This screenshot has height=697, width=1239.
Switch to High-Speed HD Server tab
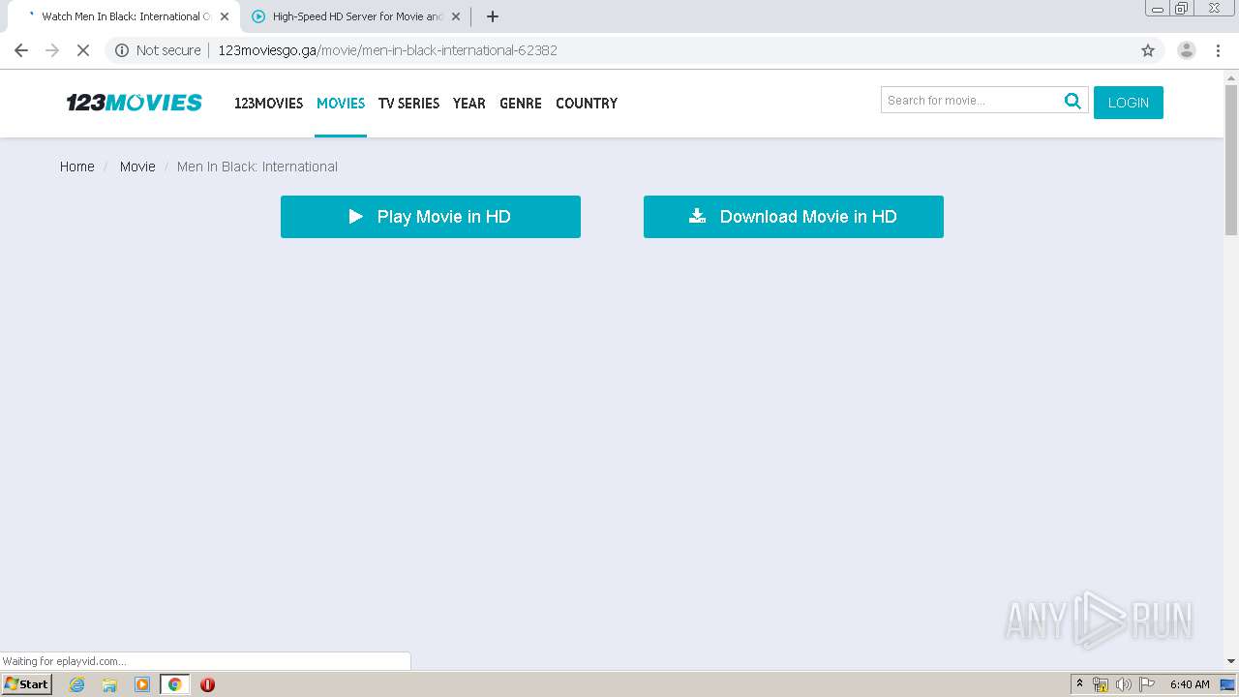pos(356,16)
